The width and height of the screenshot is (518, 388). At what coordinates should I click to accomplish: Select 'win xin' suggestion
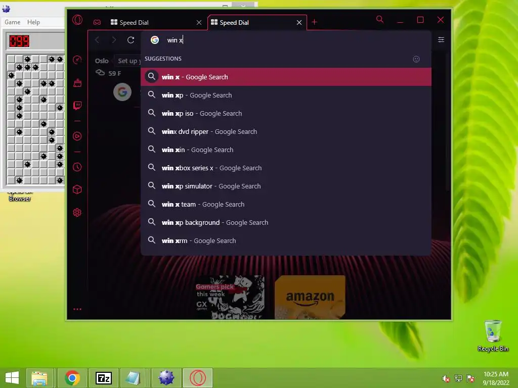286,150
